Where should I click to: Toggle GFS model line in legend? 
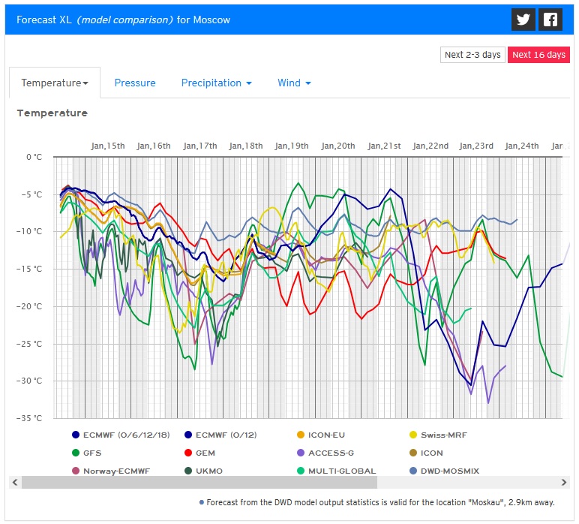(x=91, y=453)
